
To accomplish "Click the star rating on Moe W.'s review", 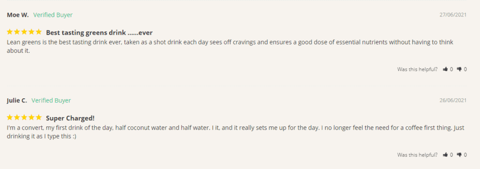I will (x=24, y=32).
